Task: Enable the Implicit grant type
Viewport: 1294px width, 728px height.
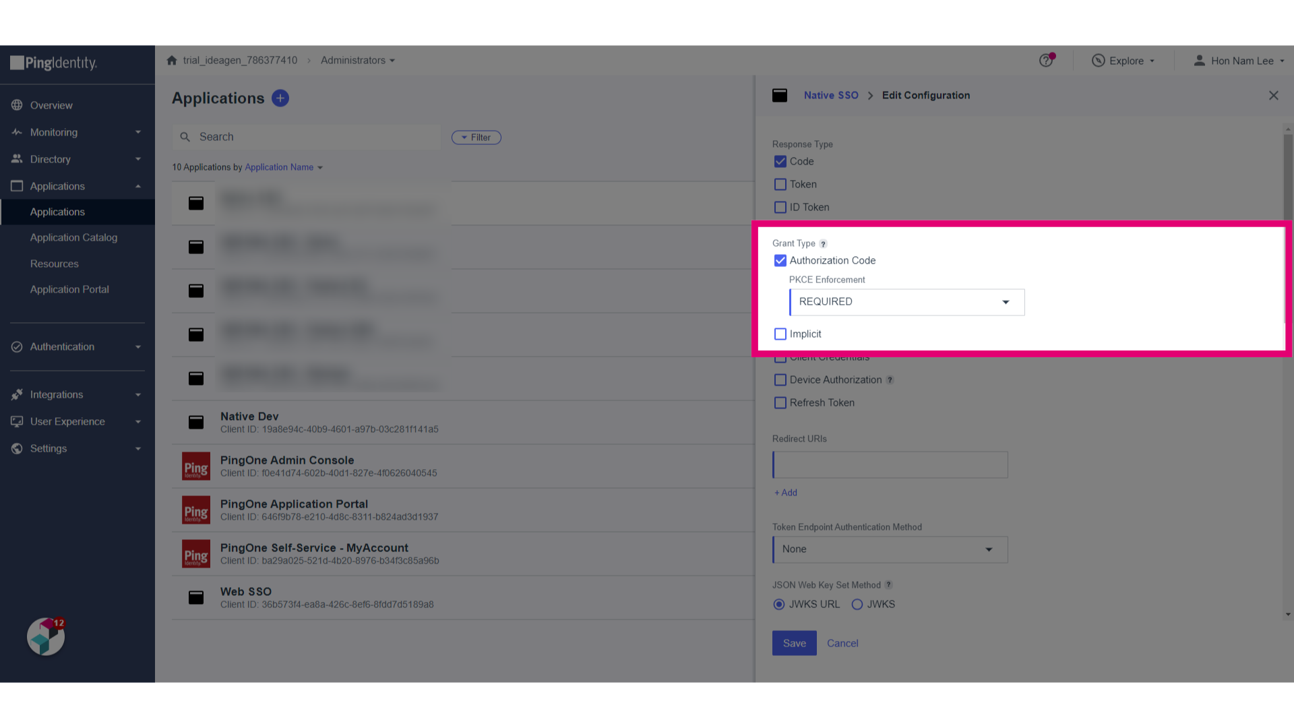Action: click(780, 334)
